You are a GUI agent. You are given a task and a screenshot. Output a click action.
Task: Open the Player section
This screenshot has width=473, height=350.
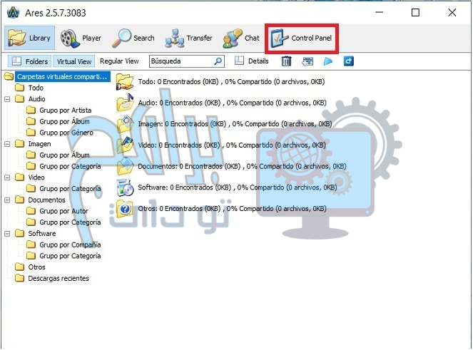(80, 38)
